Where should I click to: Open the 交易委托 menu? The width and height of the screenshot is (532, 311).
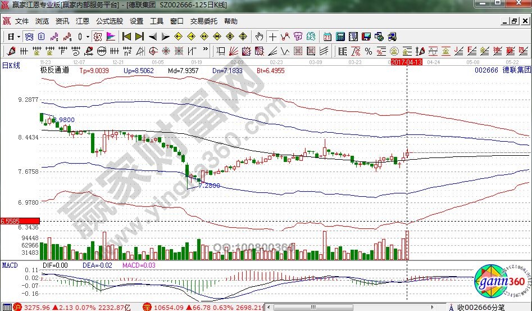click(203, 21)
